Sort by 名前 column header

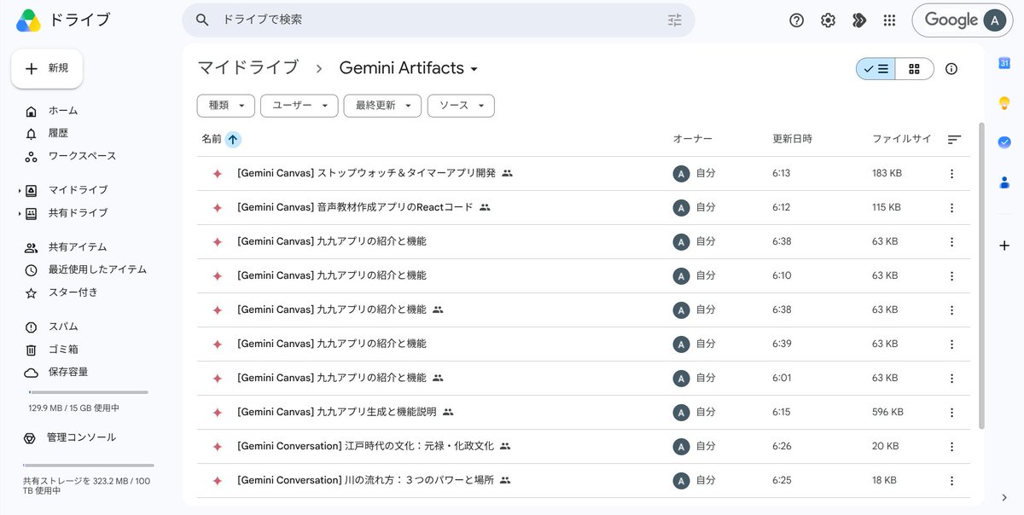click(x=212, y=139)
